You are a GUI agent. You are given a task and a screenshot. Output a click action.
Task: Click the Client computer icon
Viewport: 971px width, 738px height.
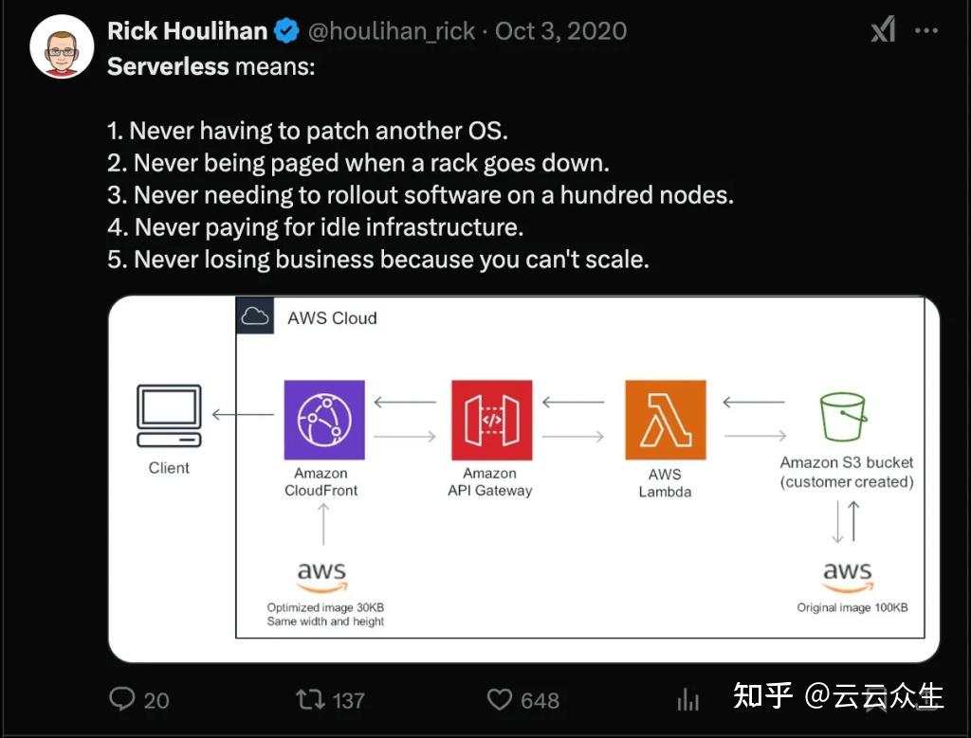coord(169,415)
